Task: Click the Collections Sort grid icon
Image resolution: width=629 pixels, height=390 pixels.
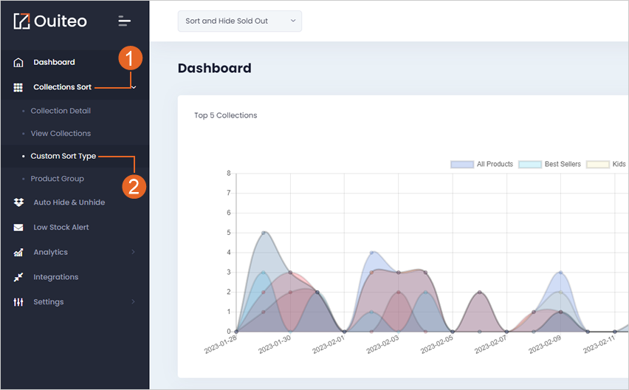Action: pyautogui.click(x=18, y=87)
